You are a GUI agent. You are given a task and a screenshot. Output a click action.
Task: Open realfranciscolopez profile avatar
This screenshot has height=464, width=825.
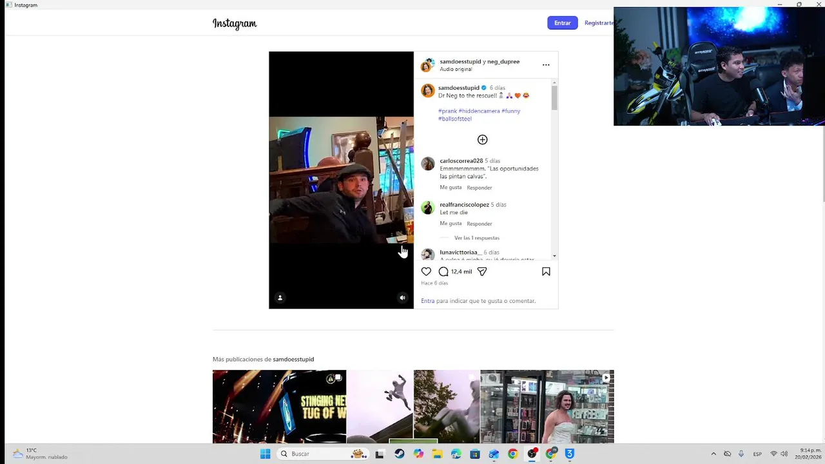(x=428, y=207)
